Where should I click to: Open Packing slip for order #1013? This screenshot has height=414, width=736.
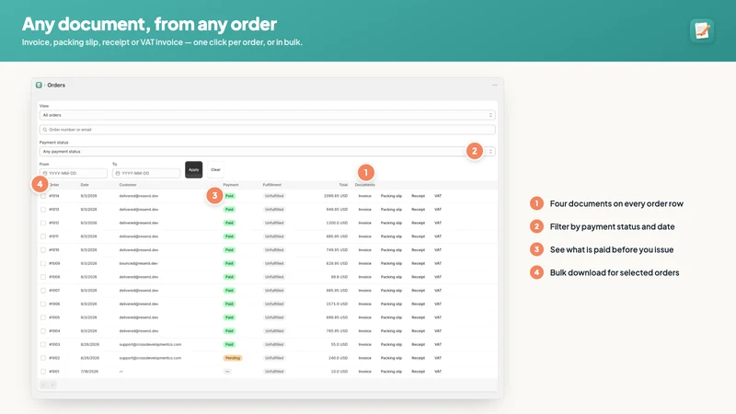(391, 210)
